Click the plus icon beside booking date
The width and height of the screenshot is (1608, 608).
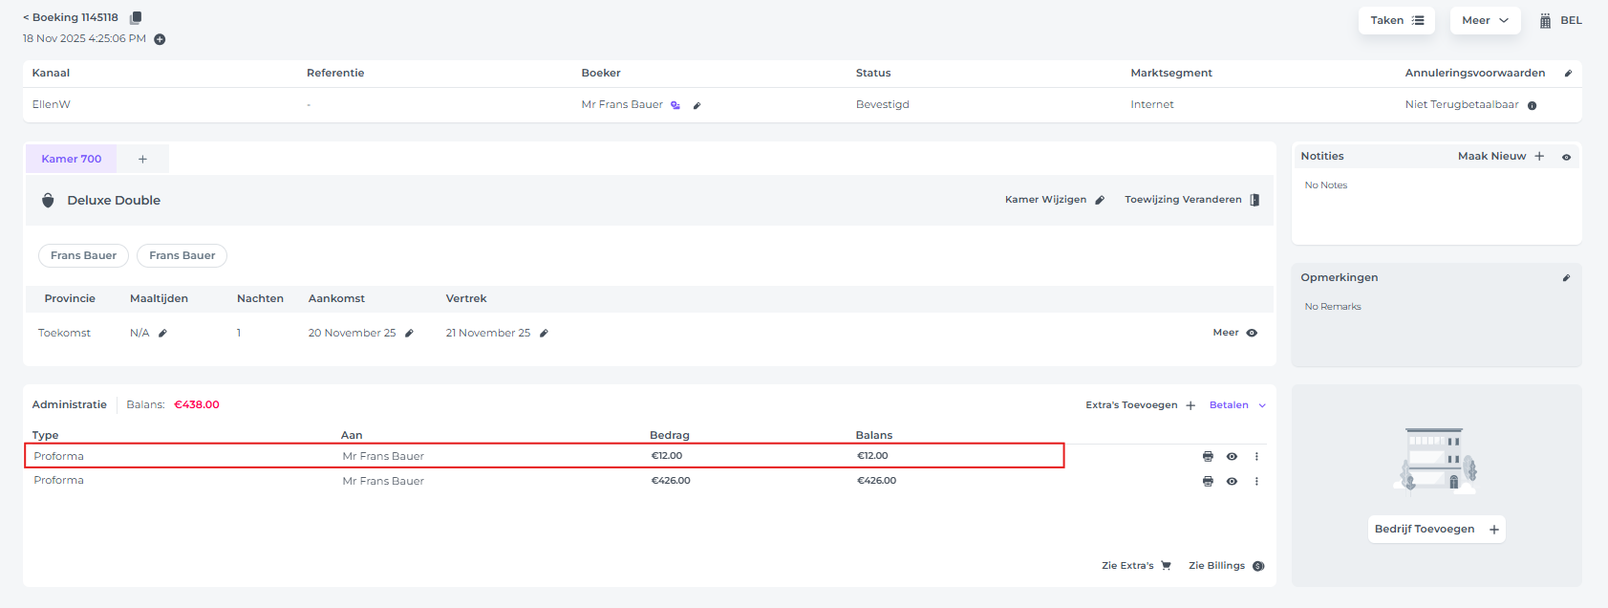point(160,39)
